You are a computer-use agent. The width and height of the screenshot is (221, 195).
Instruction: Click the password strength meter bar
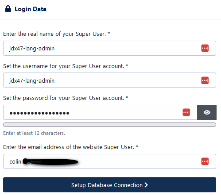tap(109, 125)
